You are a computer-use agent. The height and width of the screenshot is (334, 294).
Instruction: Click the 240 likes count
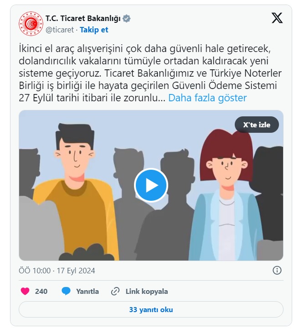pyautogui.click(x=41, y=291)
